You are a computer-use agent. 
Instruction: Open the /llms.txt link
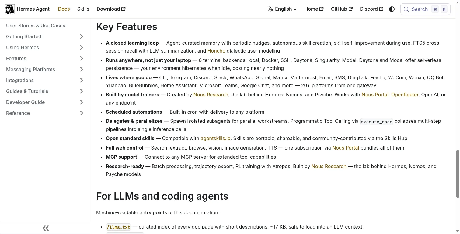click(x=119, y=227)
